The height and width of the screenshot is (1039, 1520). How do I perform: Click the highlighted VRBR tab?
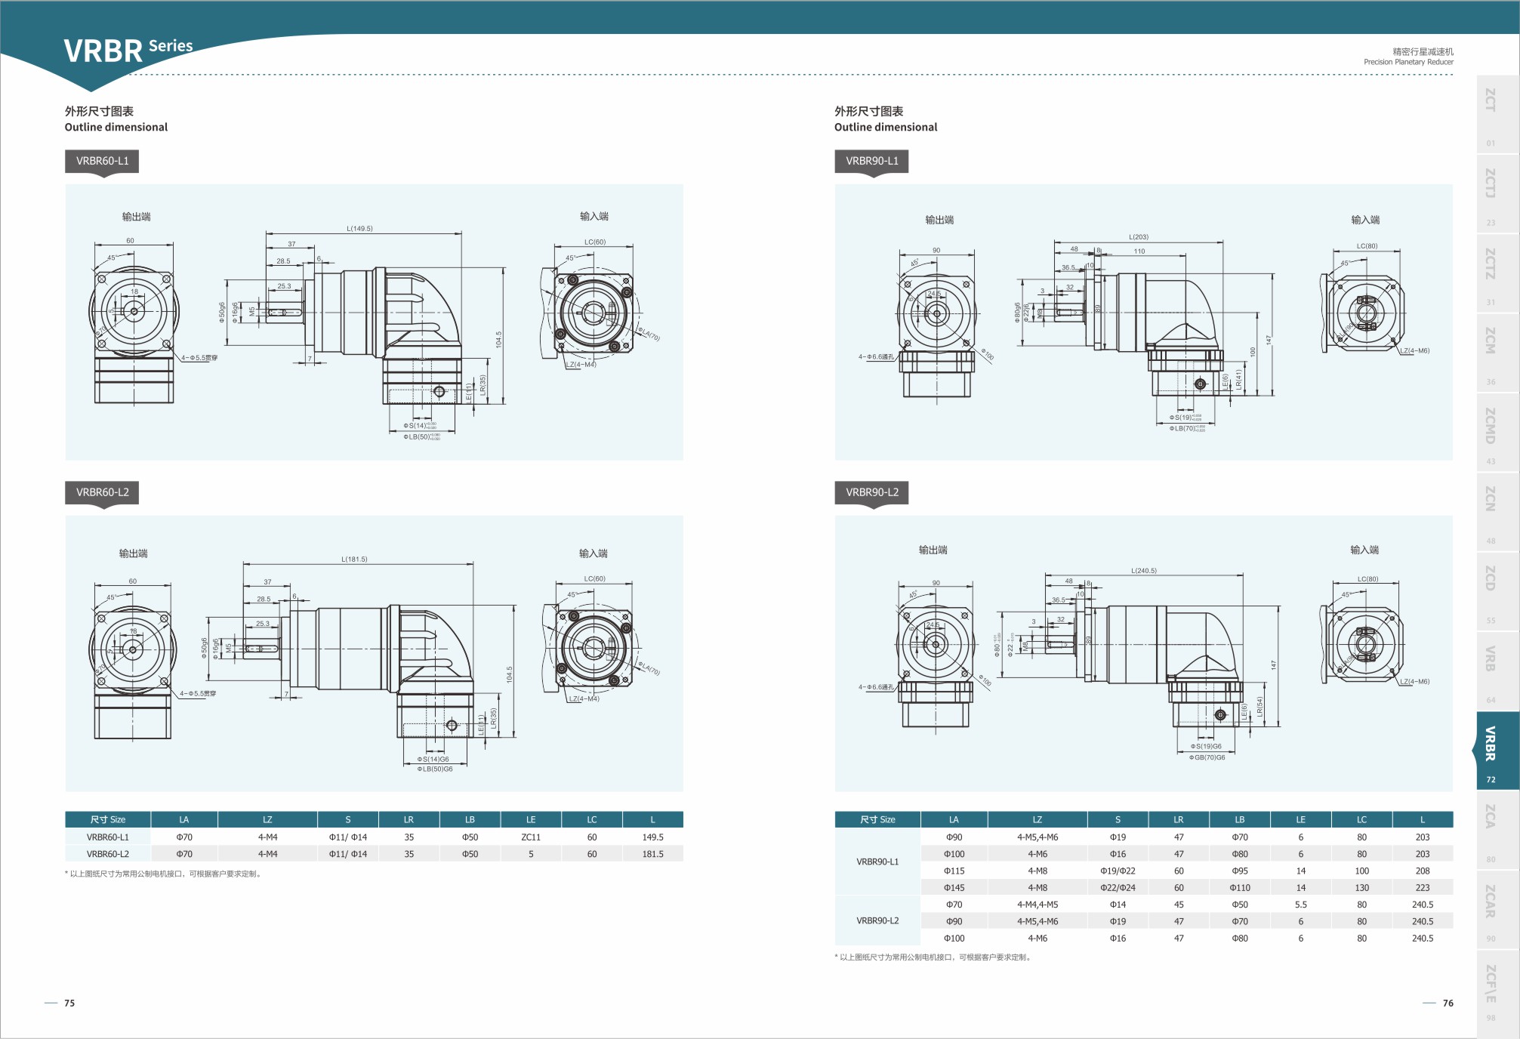(x=1497, y=751)
